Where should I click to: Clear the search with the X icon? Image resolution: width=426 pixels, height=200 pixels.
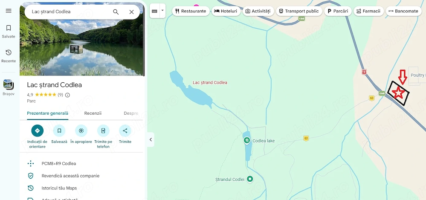coord(131,12)
